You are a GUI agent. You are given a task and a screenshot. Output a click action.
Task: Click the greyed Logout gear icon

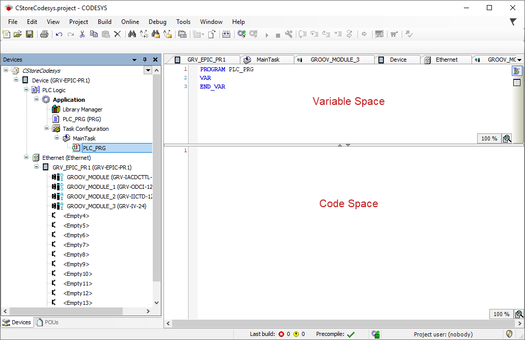point(254,34)
